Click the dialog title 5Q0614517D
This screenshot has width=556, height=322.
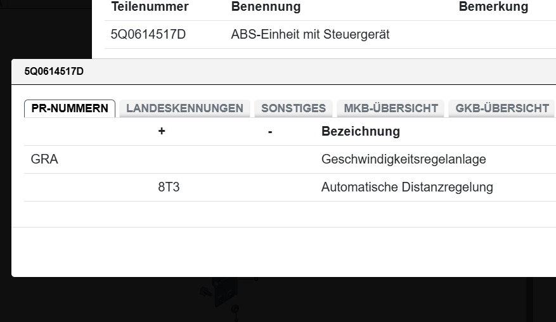[54, 72]
